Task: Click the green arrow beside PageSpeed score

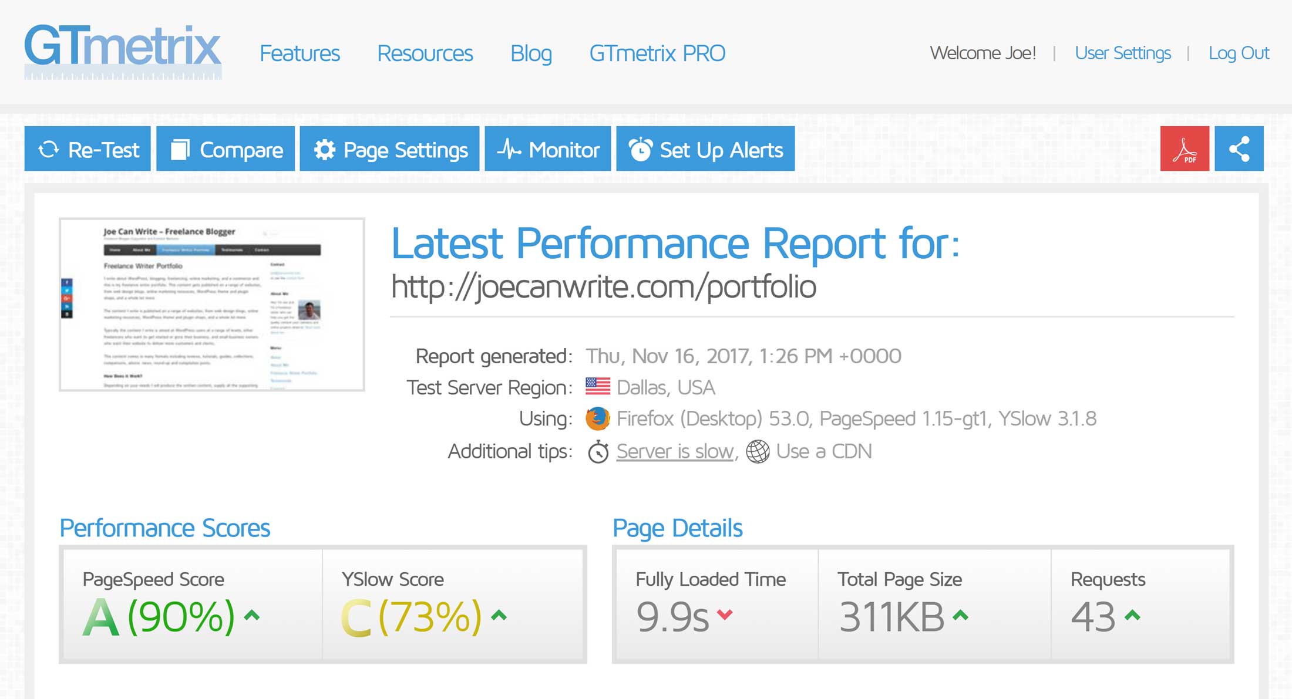Action: tap(252, 615)
